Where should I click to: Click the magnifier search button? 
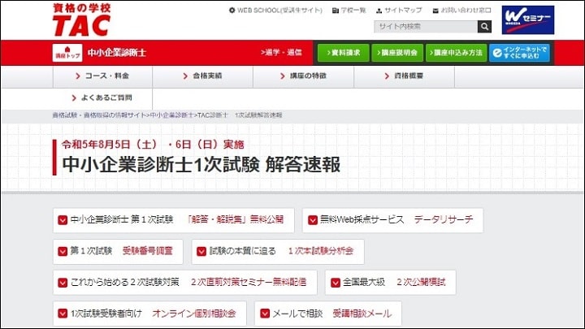pos(484,27)
